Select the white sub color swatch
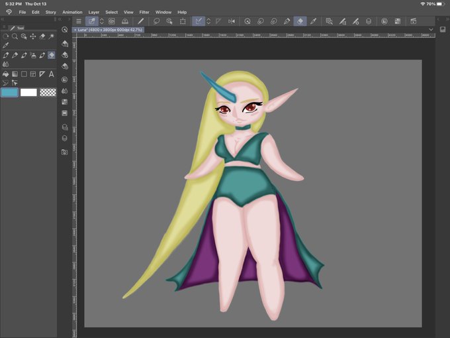Image resolution: width=450 pixels, height=338 pixels. [28, 93]
